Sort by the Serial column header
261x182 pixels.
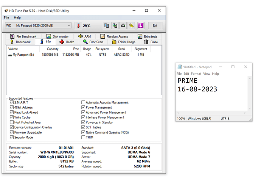122,49
